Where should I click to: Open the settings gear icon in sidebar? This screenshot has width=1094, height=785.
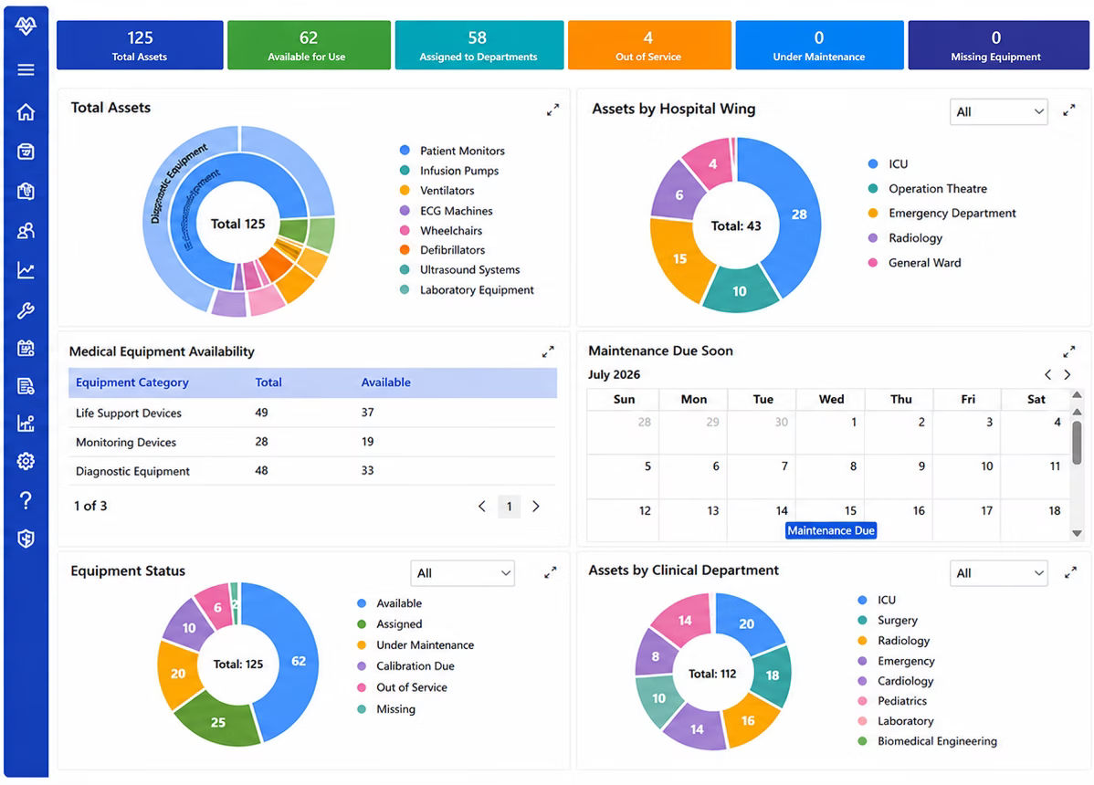pyautogui.click(x=26, y=462)
